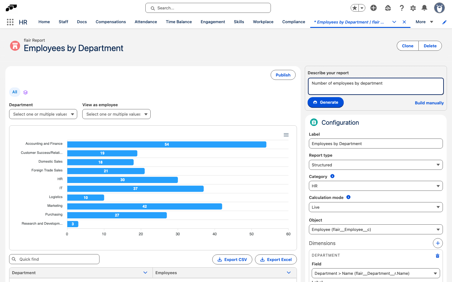Click Export CSV button
Image resolution: width=452 pixels, height=282 pixels.
click(x=232, y=259)
